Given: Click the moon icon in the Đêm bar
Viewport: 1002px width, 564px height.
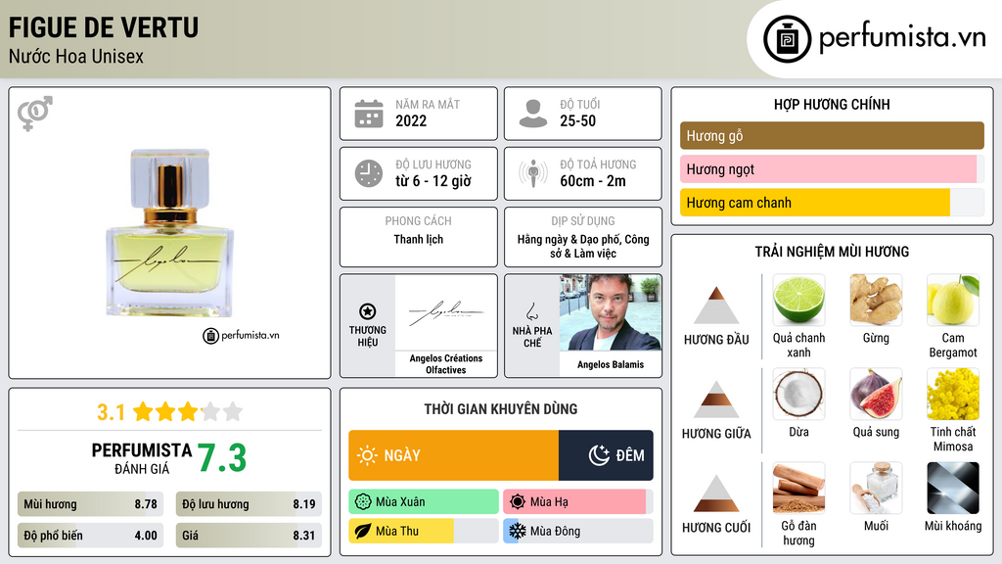Looking at the screenshot, I should pyautogui.click(x=599, y=455).
